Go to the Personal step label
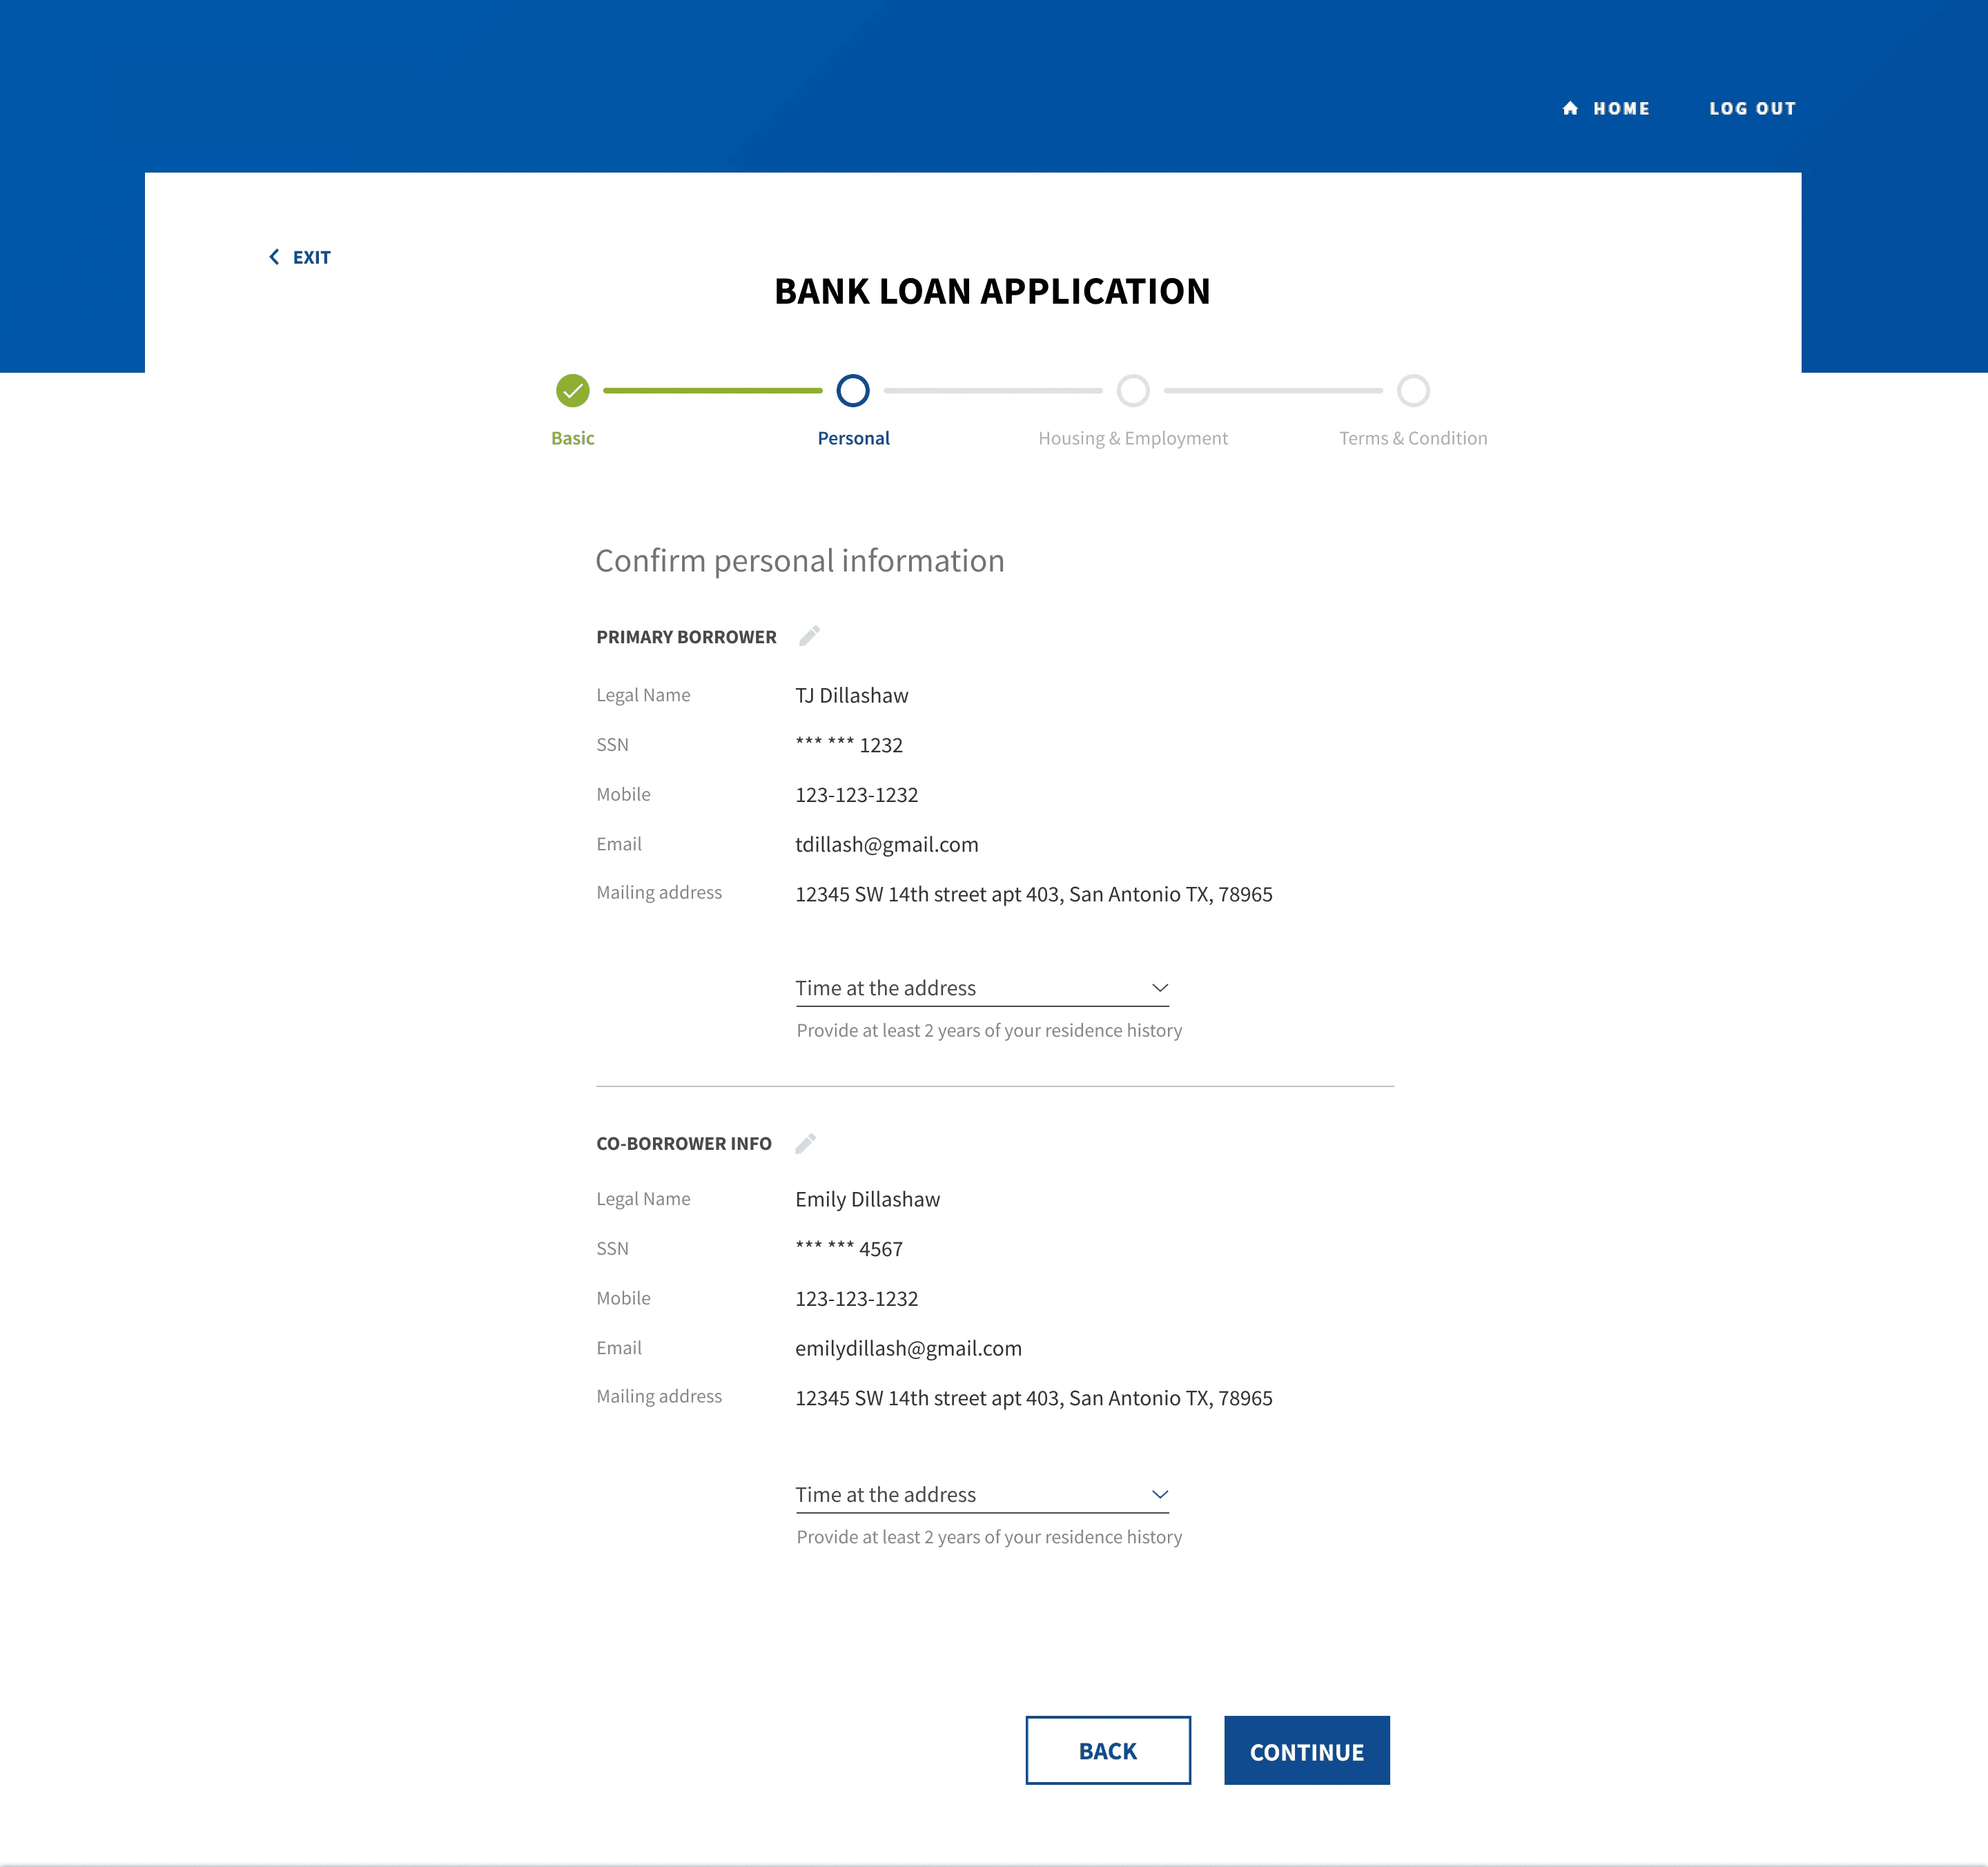 853,438
